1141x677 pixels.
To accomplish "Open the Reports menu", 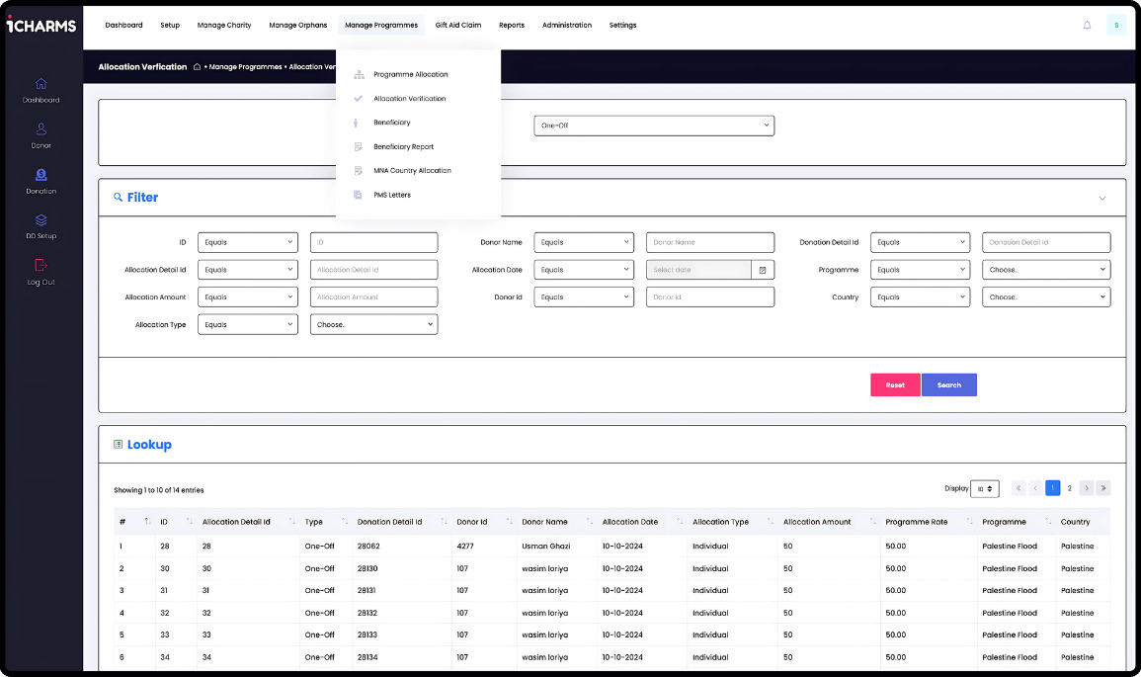I will [x=512, y=25].
